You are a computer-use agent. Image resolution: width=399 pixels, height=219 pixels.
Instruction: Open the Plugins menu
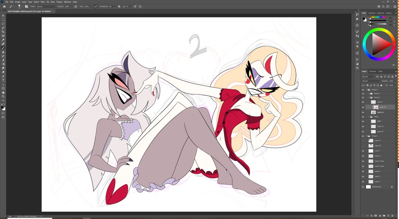tap(59, 2)
